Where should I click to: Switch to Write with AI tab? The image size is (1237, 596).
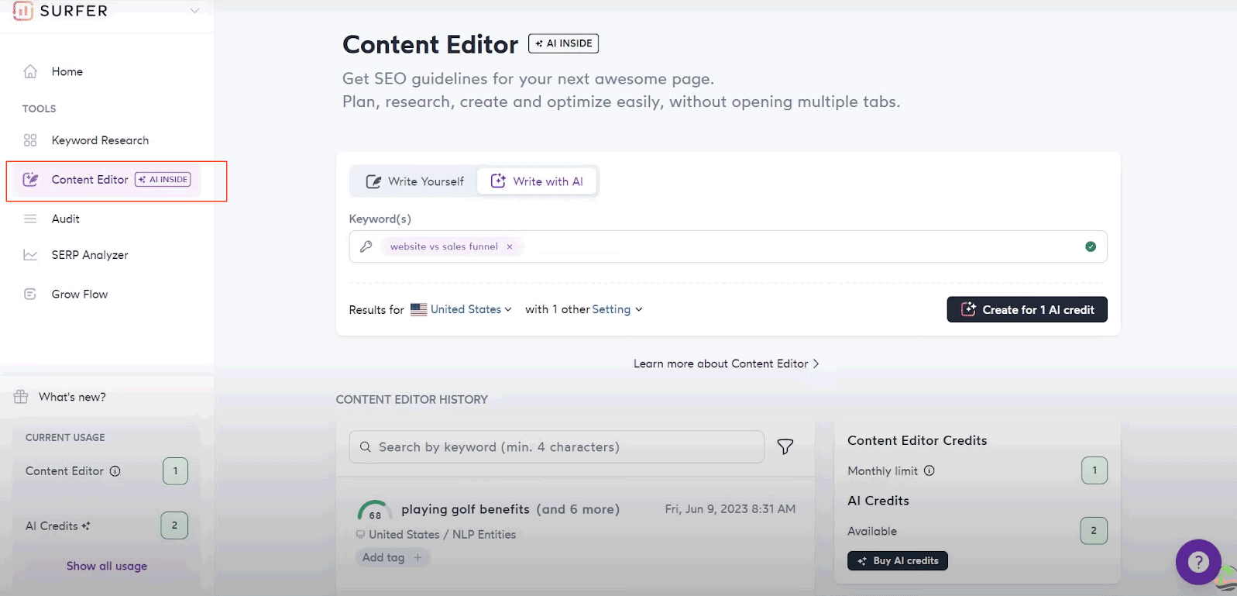pos(537,181)
